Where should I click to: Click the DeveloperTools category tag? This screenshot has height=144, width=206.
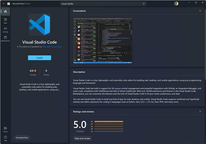click(x=22, y=138)
